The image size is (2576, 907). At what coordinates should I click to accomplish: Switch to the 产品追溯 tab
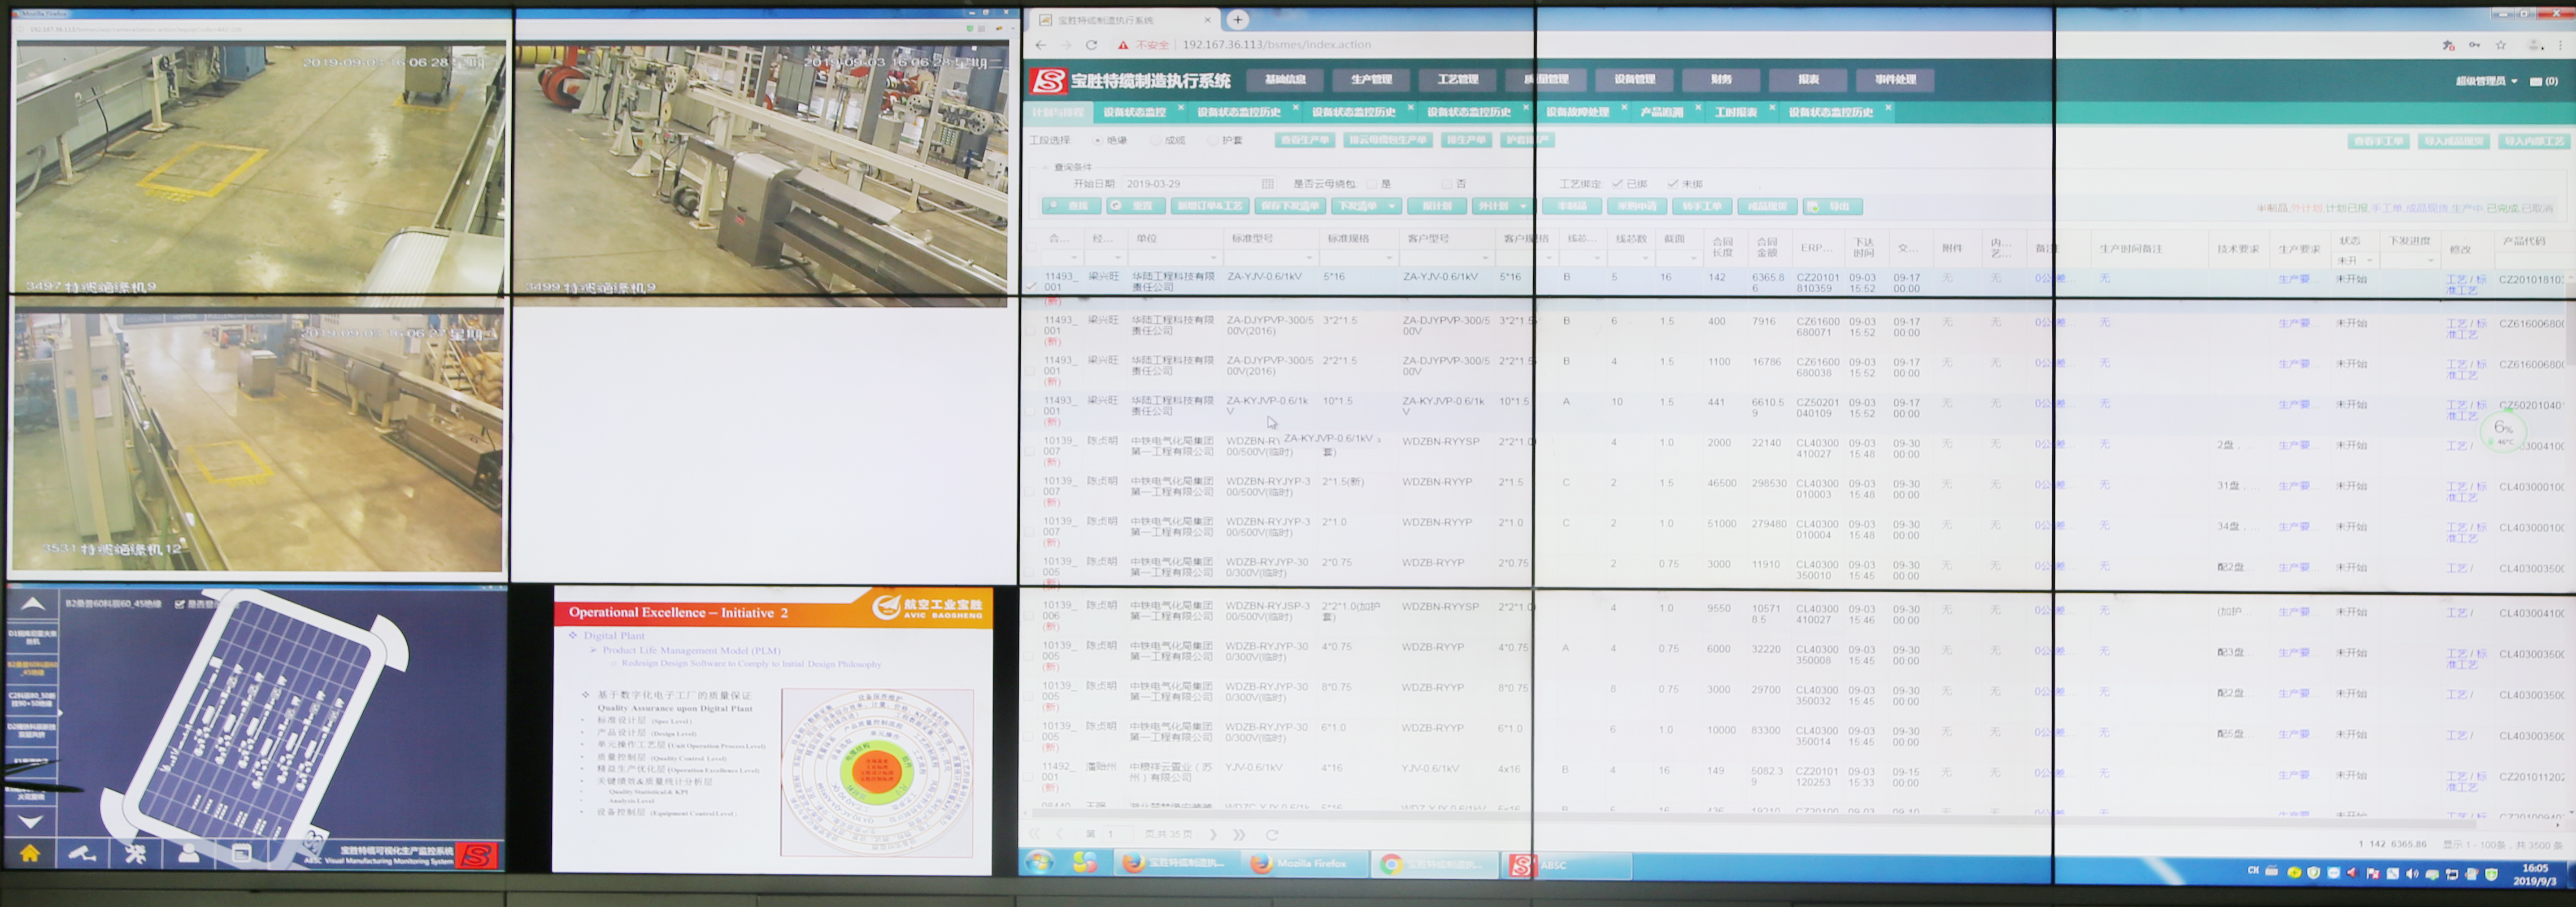1661,112
